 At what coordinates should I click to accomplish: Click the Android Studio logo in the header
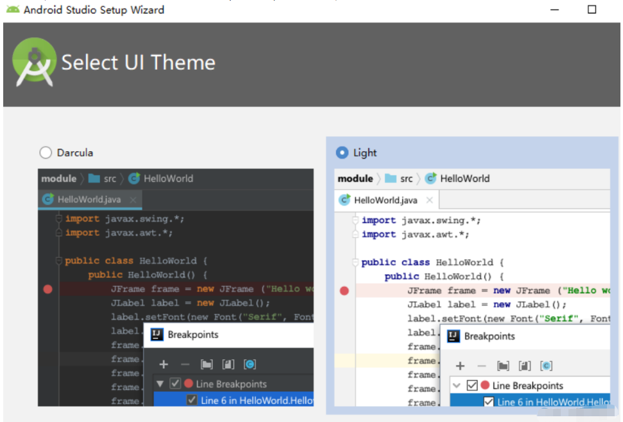click(34, 62)
